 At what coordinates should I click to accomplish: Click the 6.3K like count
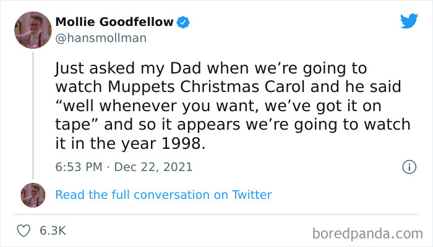[x=53, y=231]
